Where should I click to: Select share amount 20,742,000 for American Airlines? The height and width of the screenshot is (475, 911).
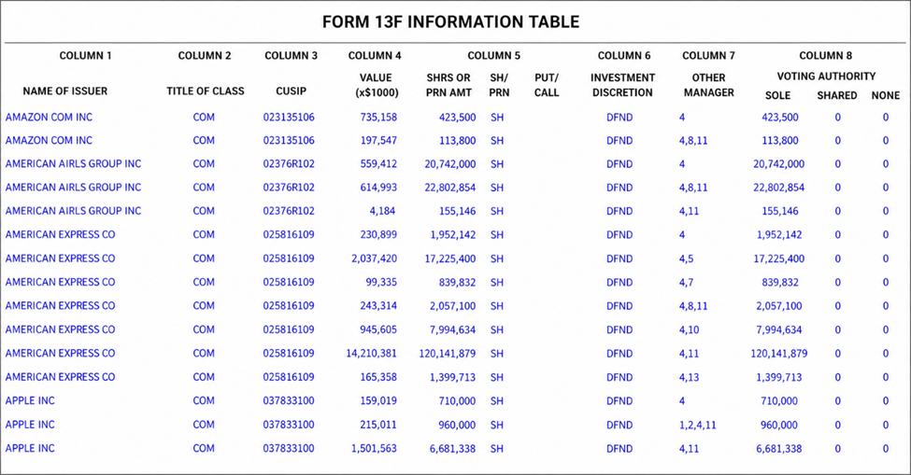(450, 164)
